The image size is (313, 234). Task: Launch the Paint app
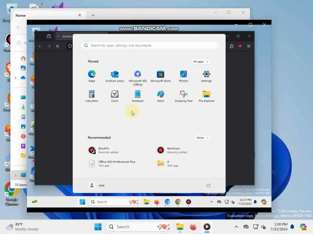pyautogui.click(x=160, y=96)
